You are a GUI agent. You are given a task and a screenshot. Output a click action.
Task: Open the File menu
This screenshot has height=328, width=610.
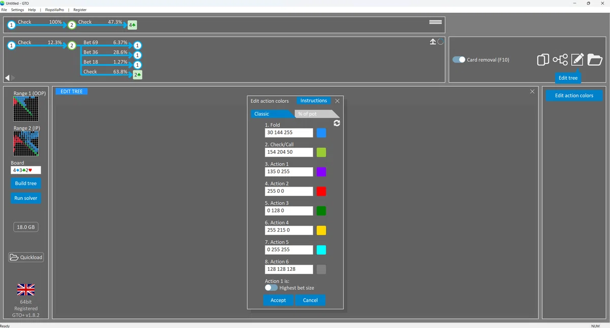(x=4, y=10)
